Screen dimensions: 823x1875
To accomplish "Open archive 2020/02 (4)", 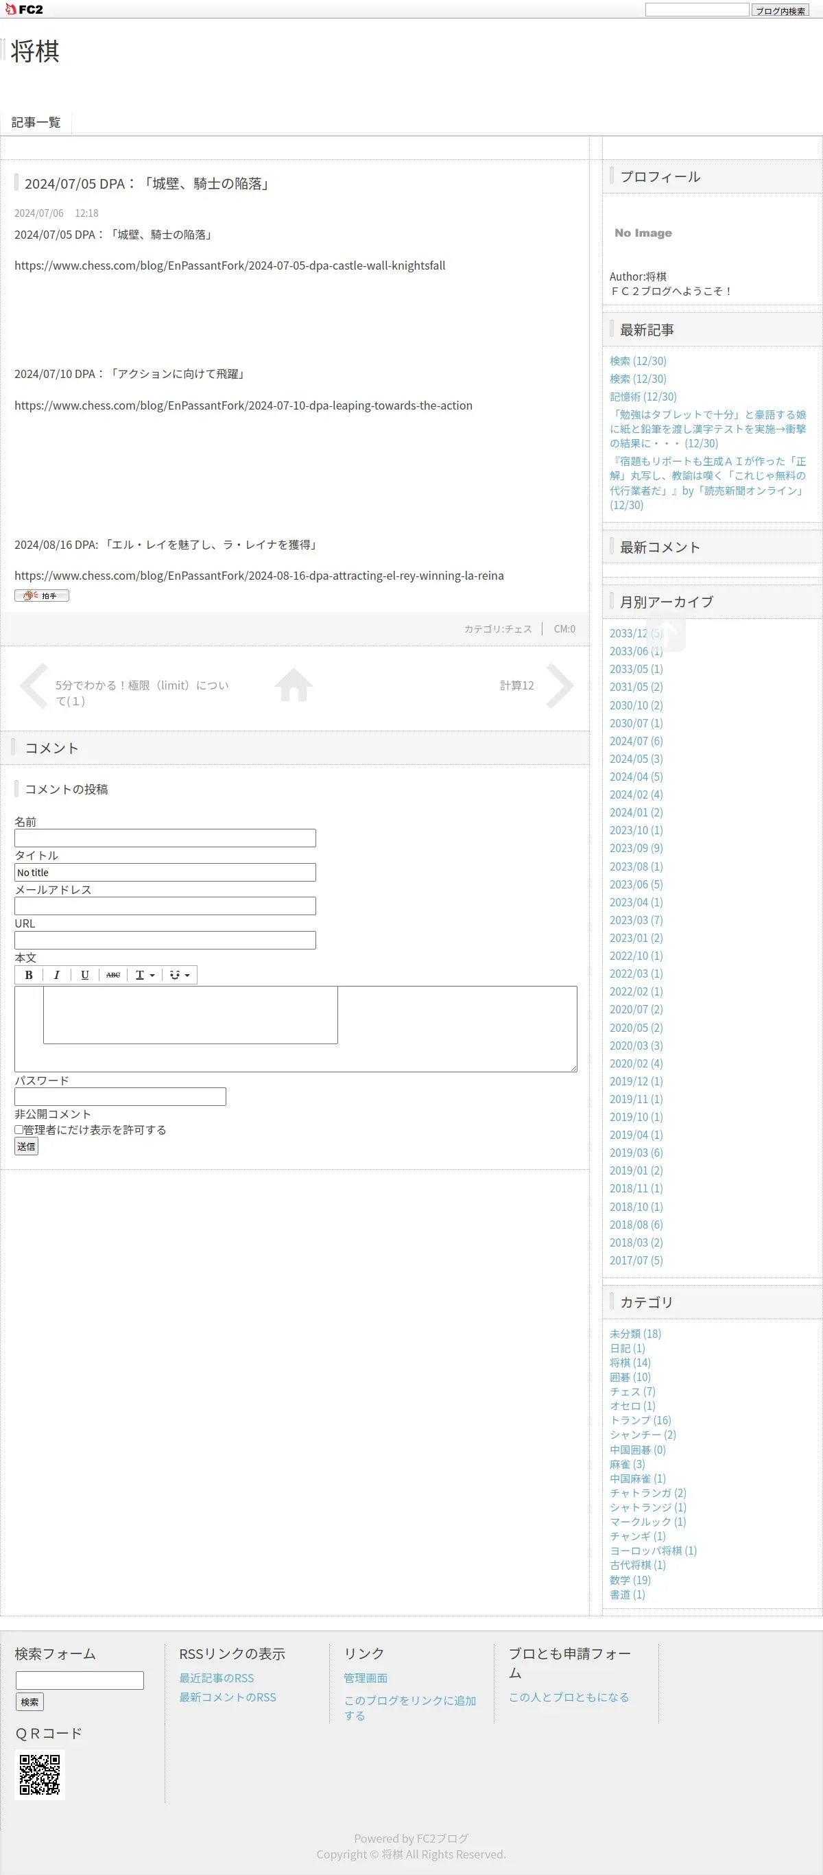I will click(636, 1063).
